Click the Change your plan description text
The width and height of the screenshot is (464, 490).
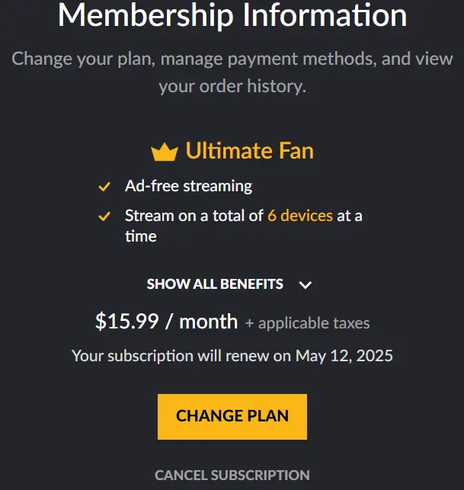(232, 59)
